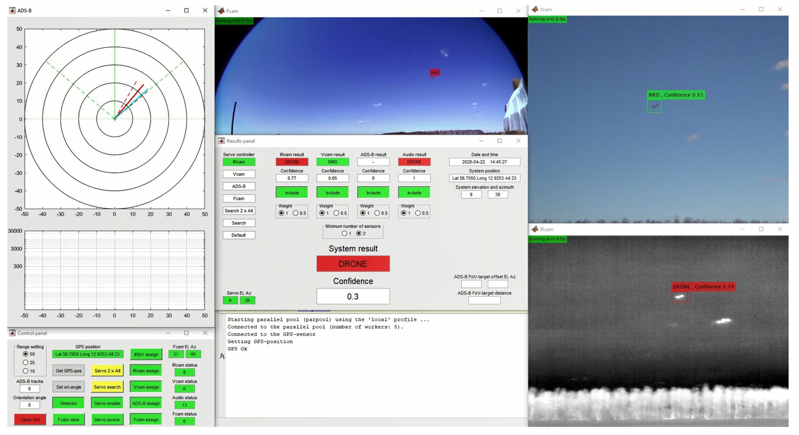Select Vcam in the Servo controller list
The height and width of the screenshot is (435, 799).
click(239, 174)
